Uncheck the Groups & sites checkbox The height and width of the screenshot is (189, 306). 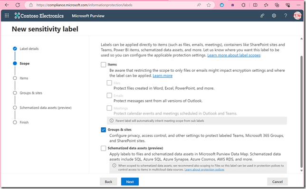point(103,130)
